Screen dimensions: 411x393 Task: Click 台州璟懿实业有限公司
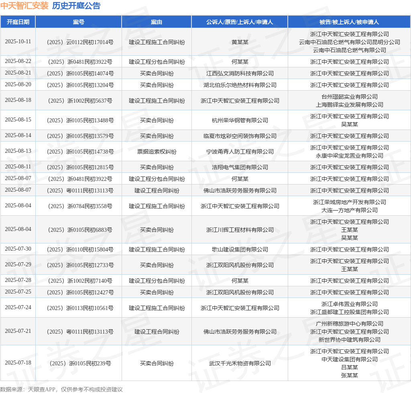pyautogui.click(x=350, y=97)
